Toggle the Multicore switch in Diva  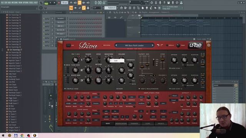click(167, 45)
